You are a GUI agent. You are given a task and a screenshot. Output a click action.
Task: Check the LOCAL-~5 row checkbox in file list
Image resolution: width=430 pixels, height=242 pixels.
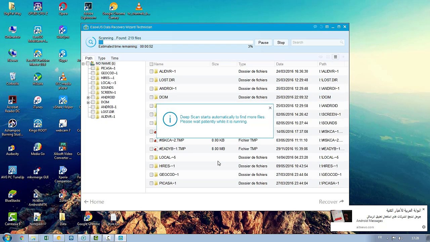[152, 157]
